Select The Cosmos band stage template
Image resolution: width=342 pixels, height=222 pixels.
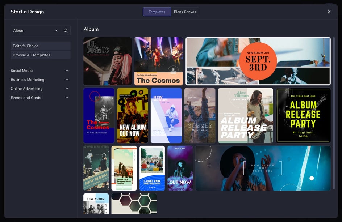tap(159, 61)
